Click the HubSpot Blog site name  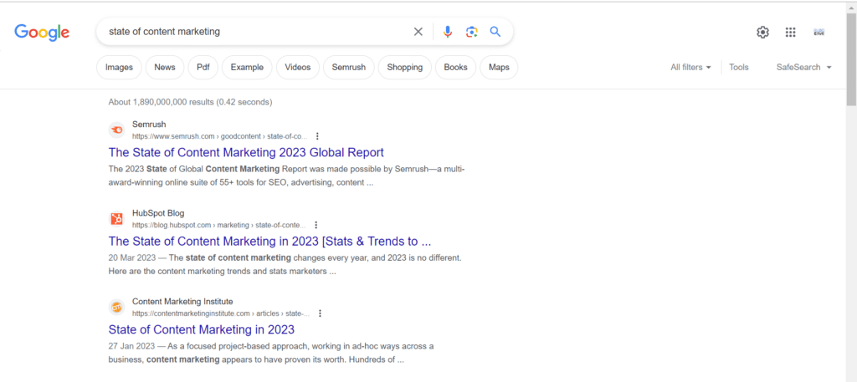[x=158, y=213]
